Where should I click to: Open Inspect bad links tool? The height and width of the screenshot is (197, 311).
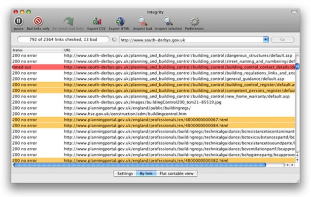[x=142, y=21]
